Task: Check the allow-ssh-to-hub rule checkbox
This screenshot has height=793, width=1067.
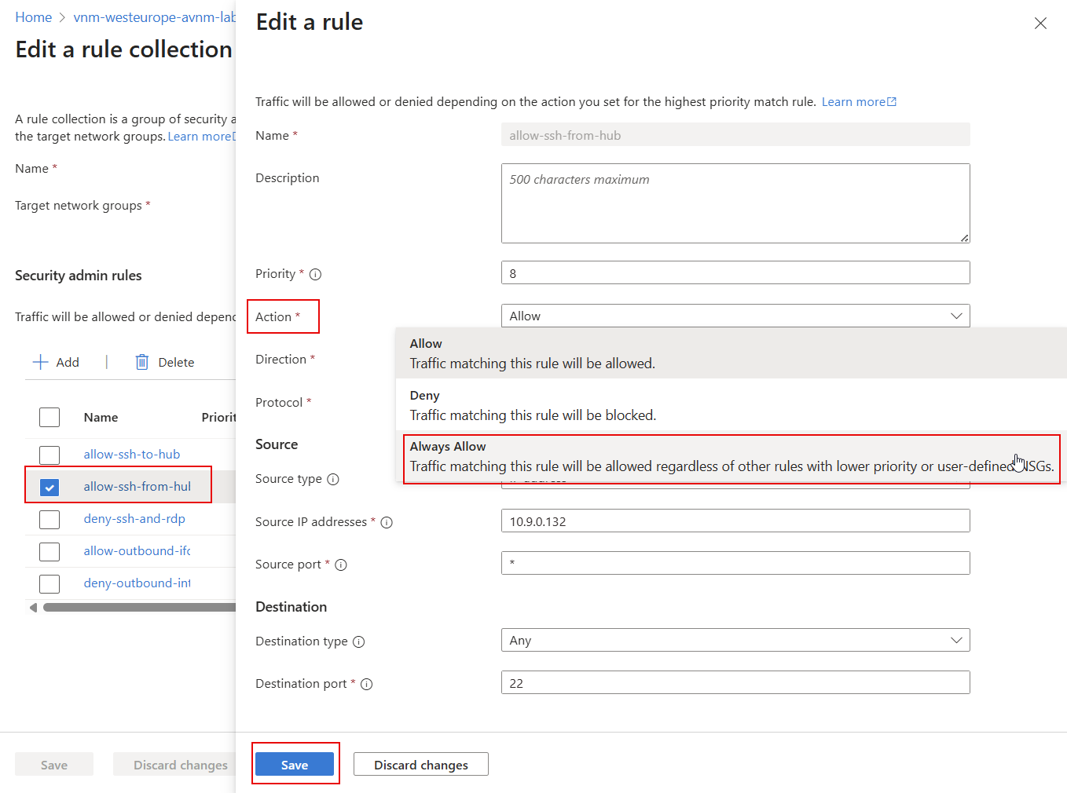Action: click(x=49, y=455)
